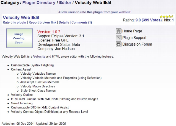Open the Velocity Web Edit title link
Image resolution: width=176 pixels, height=126 pixels.
(21, 18)
